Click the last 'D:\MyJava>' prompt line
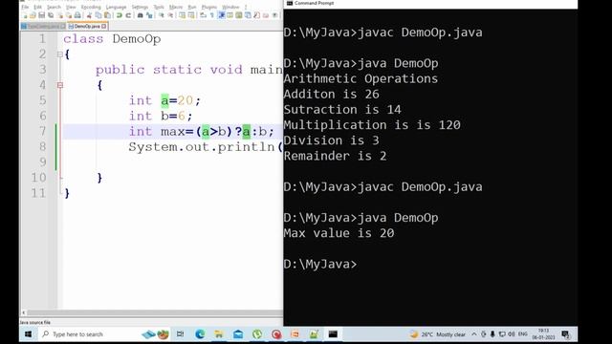 click(320, 264)
